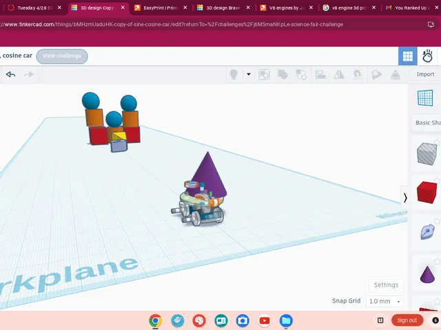Pick the Scribble shape
This screenshot has height=330, width=441.
pyautogui.click(x=427, y=232)
